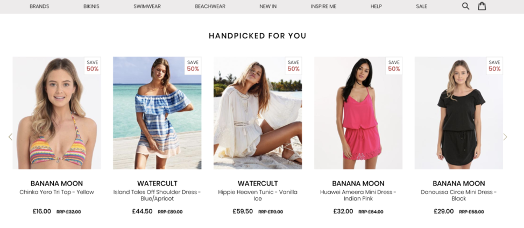This screenshot has height=228, width=524.
Task: Open the shopping bag icon
Action: pos(481,6)
